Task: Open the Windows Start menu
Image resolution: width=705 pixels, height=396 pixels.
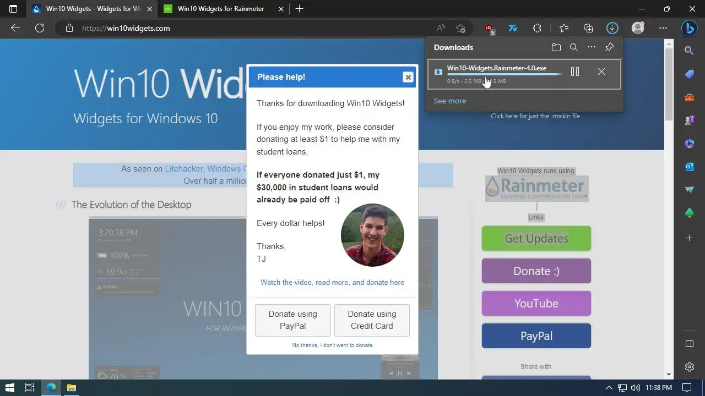Action: 9,388
